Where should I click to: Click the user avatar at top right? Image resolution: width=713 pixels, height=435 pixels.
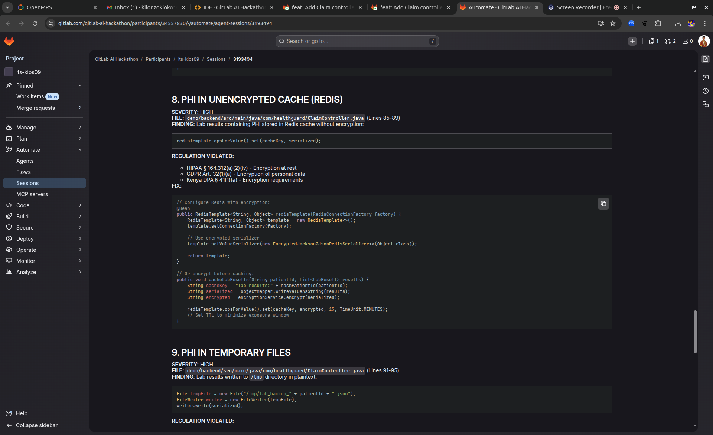704,41
